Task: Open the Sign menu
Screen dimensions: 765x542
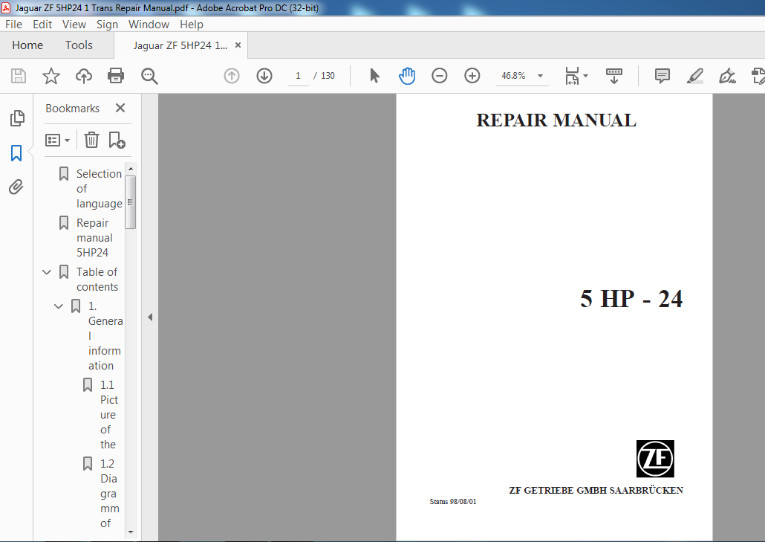Action: point(108,25)
